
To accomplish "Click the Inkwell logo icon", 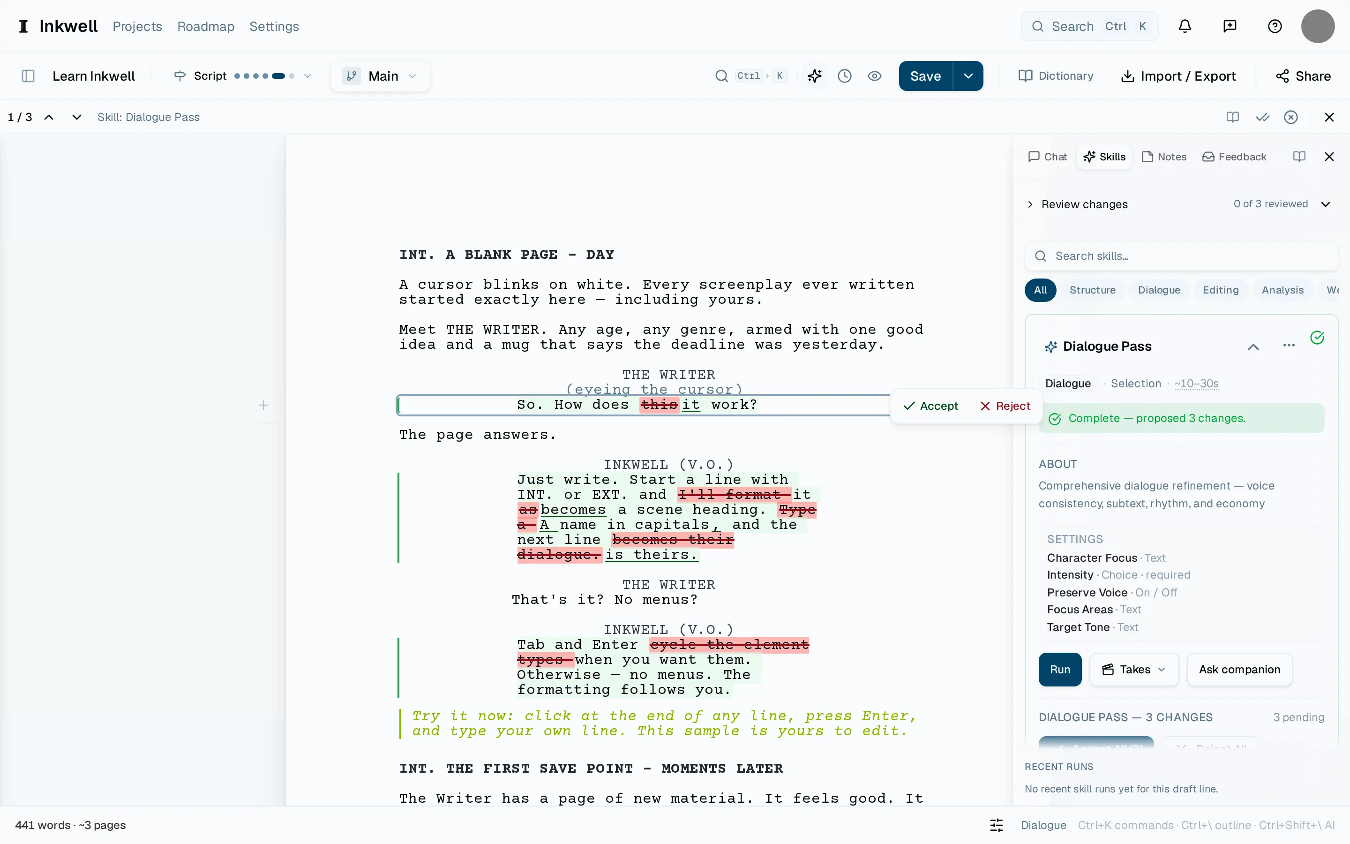I will point(23,26).
